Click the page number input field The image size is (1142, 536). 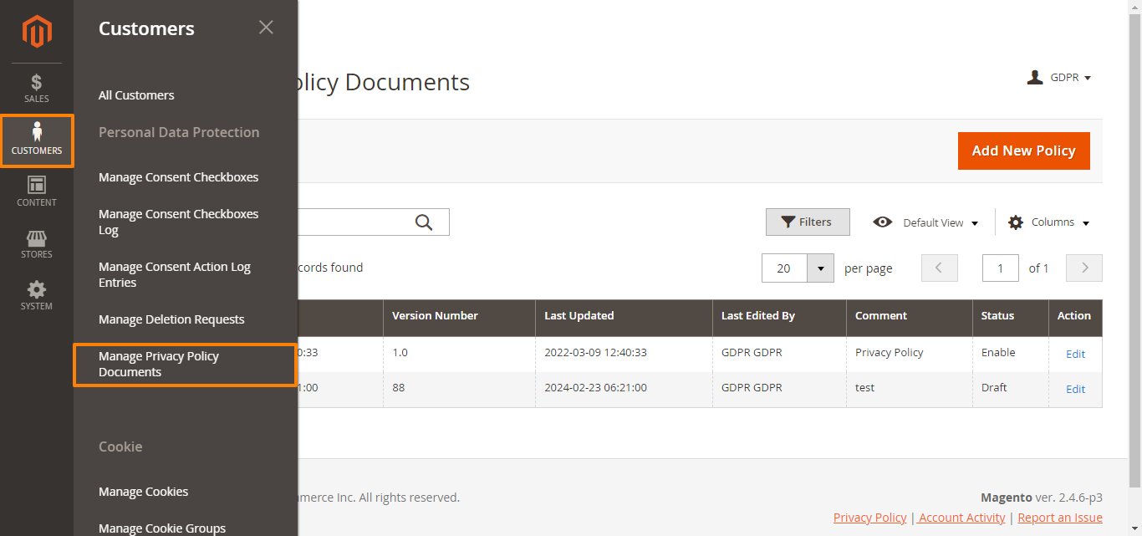(1001, 268)
